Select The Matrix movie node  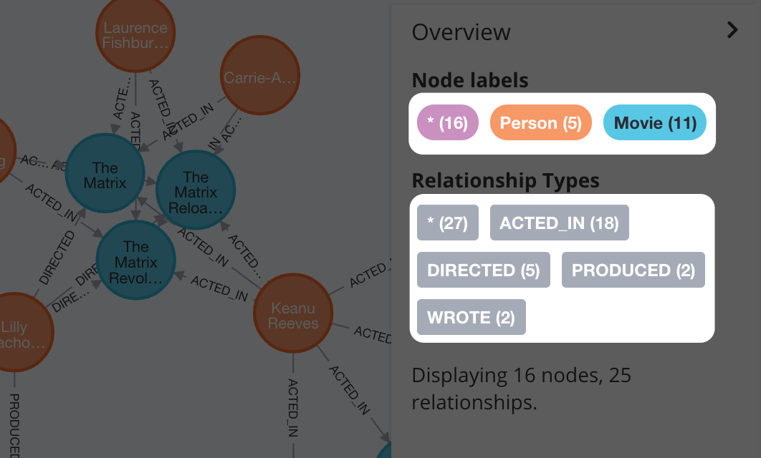(105, 173)
